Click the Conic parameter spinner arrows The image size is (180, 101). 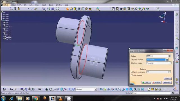click(170, 72)
